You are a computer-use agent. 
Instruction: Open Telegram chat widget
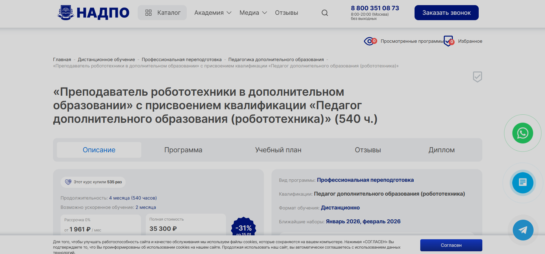[x=523, y=230]
